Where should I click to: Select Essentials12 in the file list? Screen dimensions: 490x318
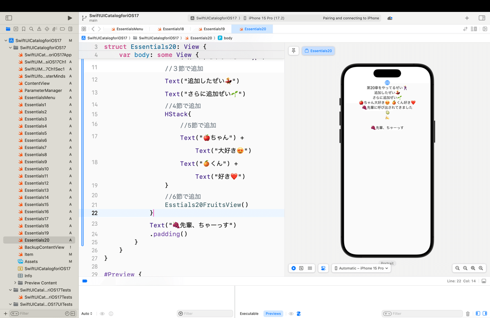coord(36,183)
